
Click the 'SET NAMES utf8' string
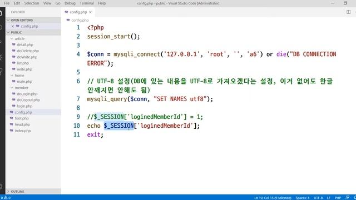(x=180, y=99)
